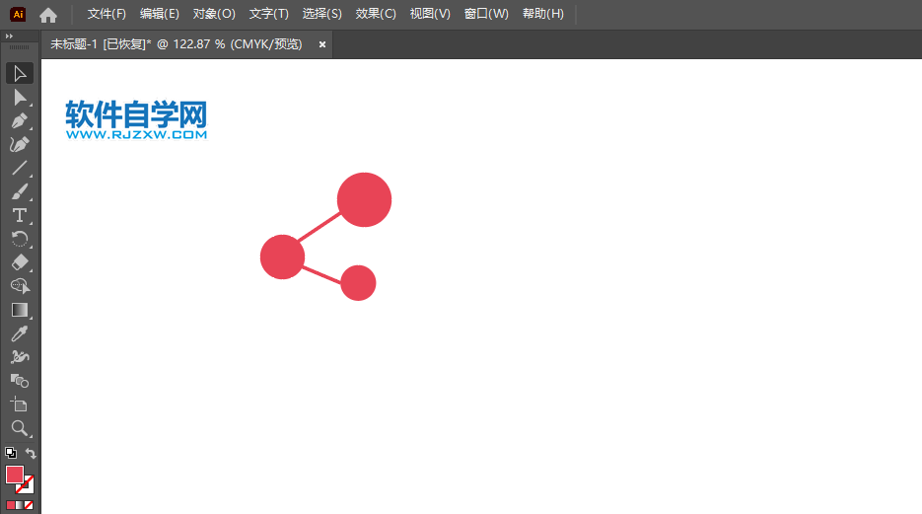Select the Rotate tool
Screen dimensions: 922x514
tap(20, 239)
